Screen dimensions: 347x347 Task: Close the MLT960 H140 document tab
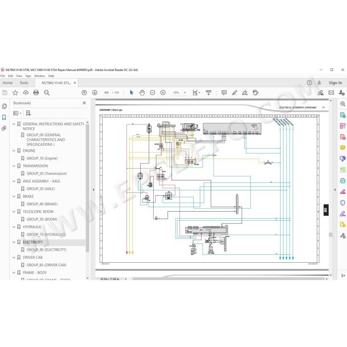coord(75,83)
